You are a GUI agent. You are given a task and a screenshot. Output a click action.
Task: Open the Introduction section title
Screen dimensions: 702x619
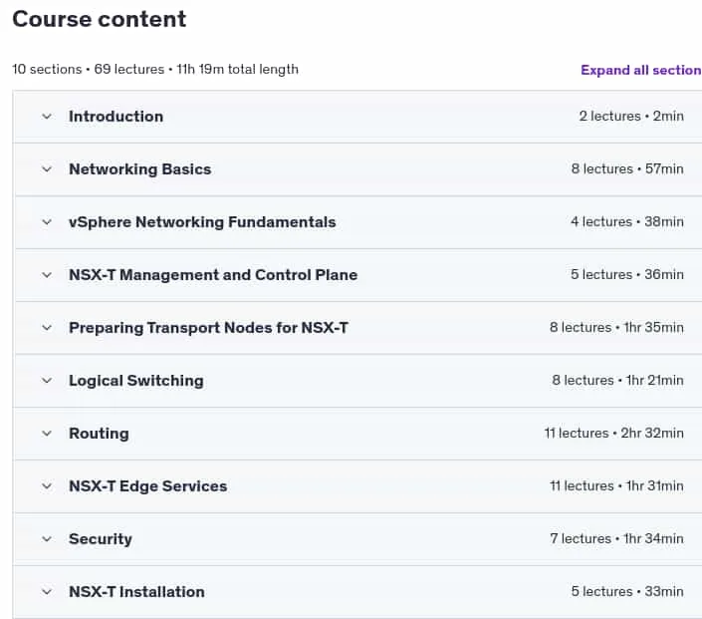pos(116,117)
